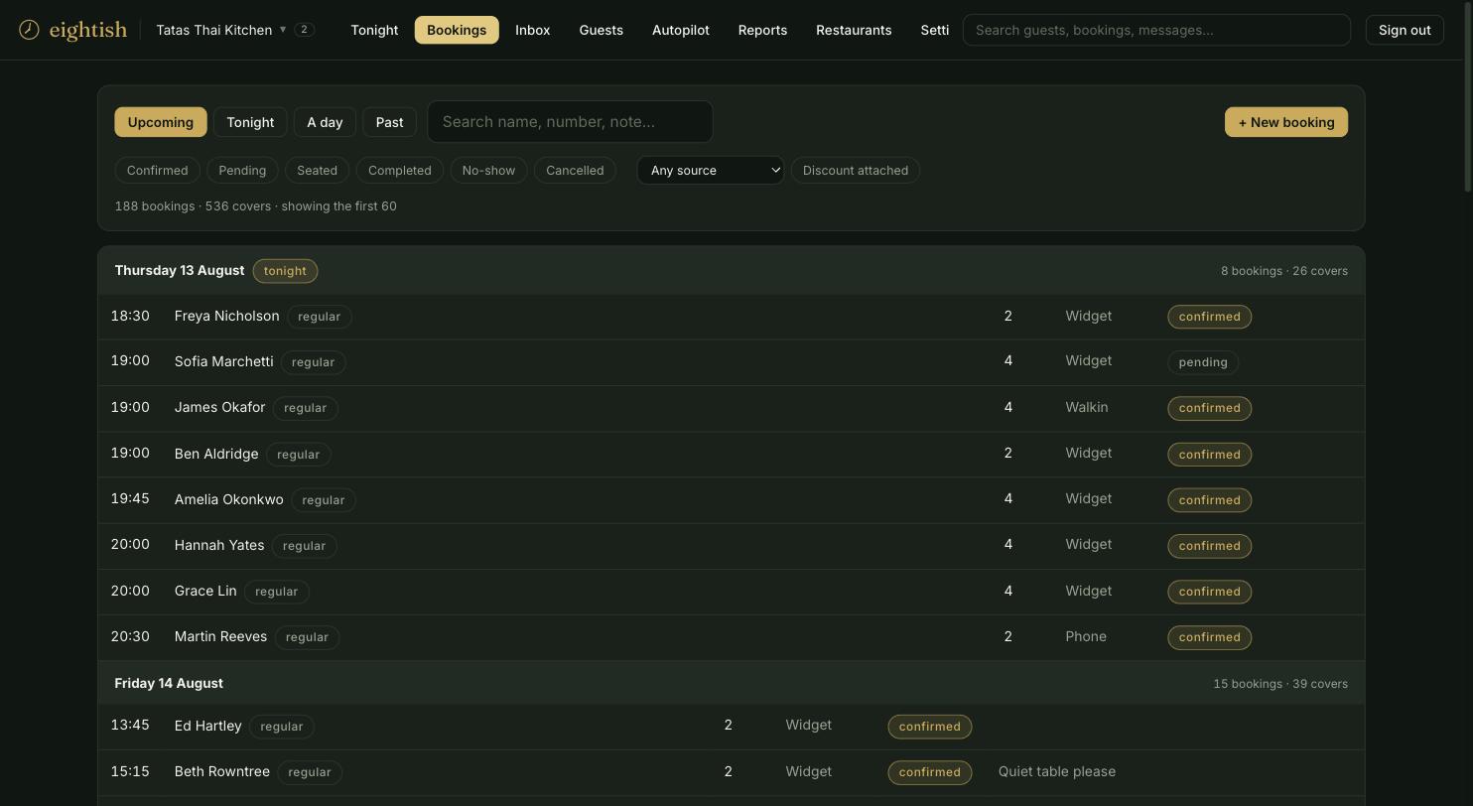Viewport: 1473px width, 806px height.
Task: Click the Phone source in Martin Reeves's row
Action: [x=1086, y=636]
